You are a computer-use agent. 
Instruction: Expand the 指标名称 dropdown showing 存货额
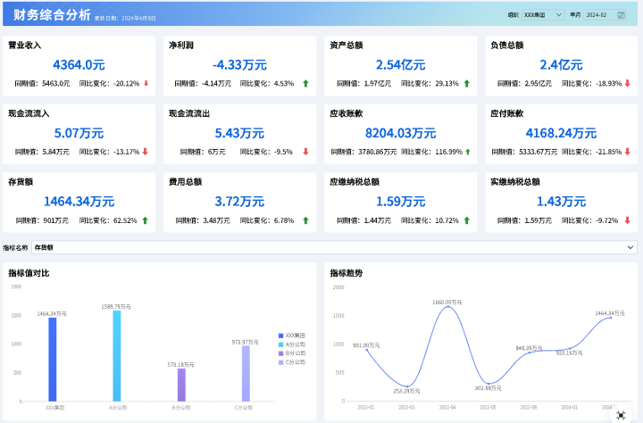[334, 247]
